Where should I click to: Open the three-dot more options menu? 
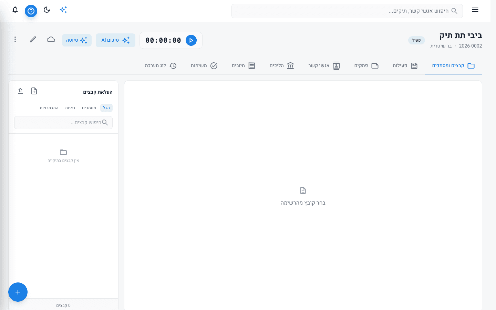pyautogui.click(x=15, y=40)
